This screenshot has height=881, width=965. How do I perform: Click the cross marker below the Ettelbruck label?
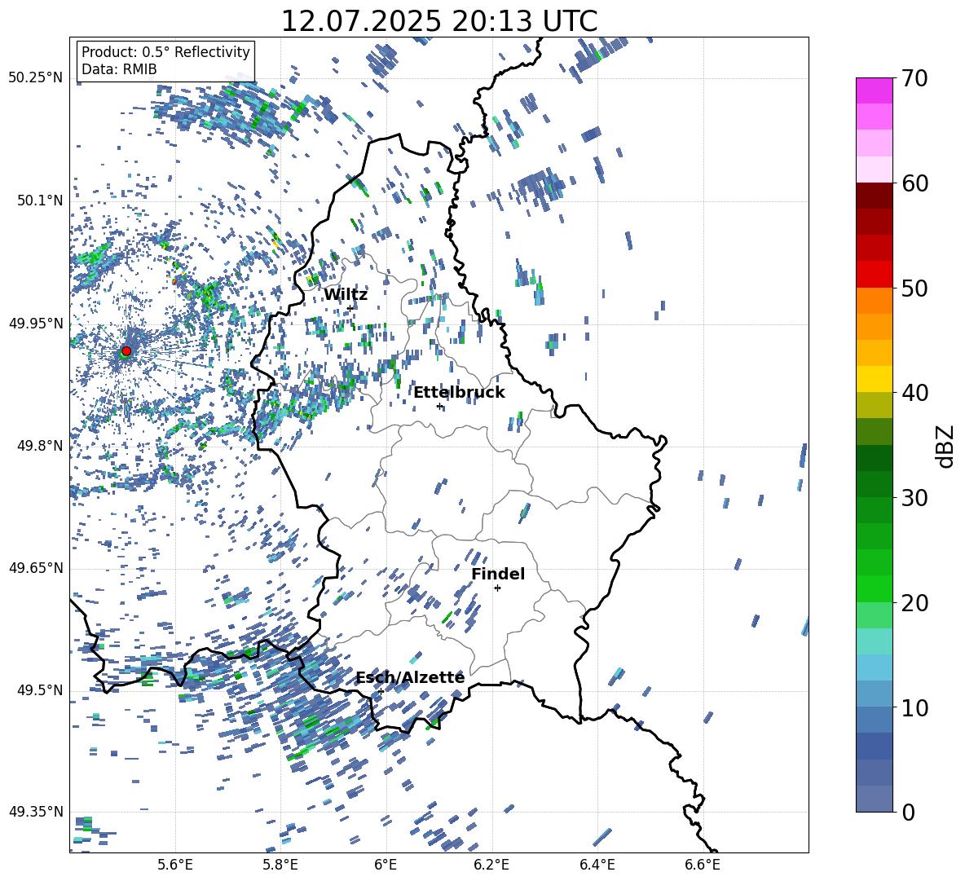point(439,406)
